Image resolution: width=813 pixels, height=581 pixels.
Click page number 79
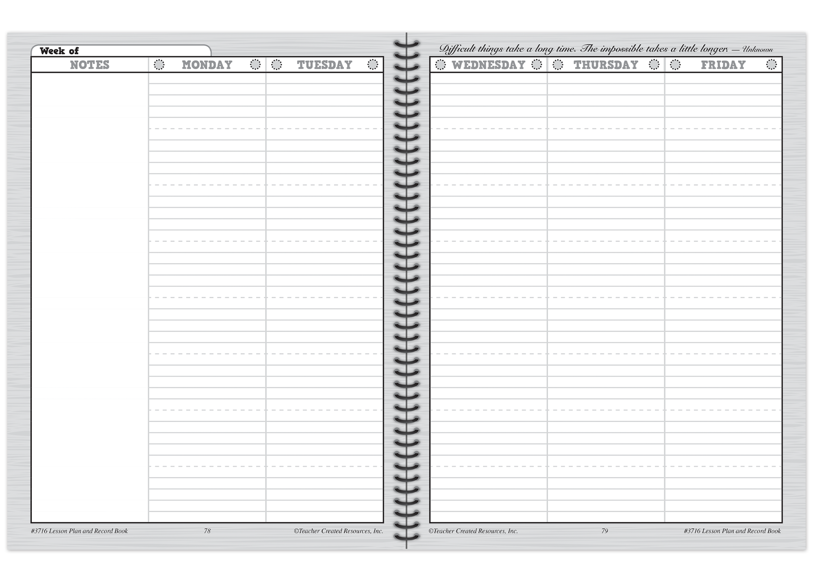604,531
